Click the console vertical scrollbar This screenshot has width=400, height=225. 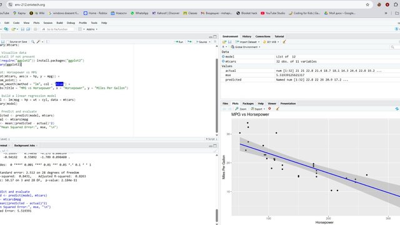pyautogui.click(x=217, y=216)
